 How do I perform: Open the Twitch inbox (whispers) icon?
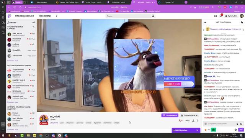pyautogui.click(x=216, y=16)
